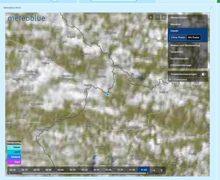Click the camera icon beside Screenshot
Viewport: 220px width, 180px height.
click(x=170, y=80)
